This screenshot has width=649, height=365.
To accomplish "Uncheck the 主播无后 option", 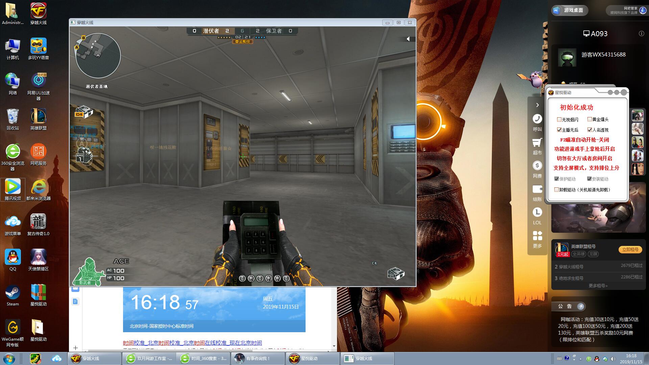I will coord(559,130).
